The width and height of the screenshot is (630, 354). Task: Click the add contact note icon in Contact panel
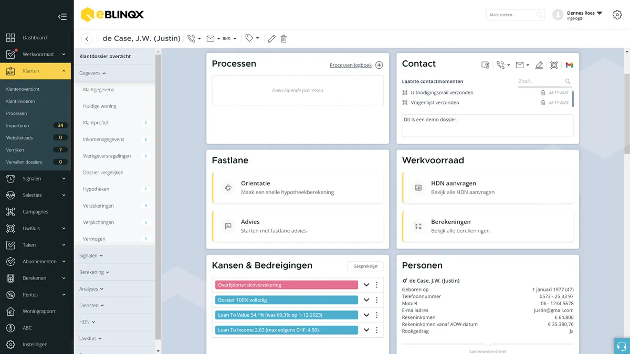486,65
